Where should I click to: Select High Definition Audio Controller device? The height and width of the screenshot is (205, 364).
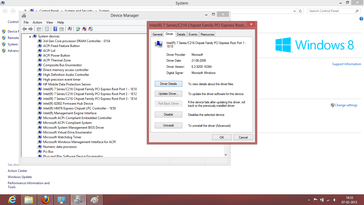66,75
